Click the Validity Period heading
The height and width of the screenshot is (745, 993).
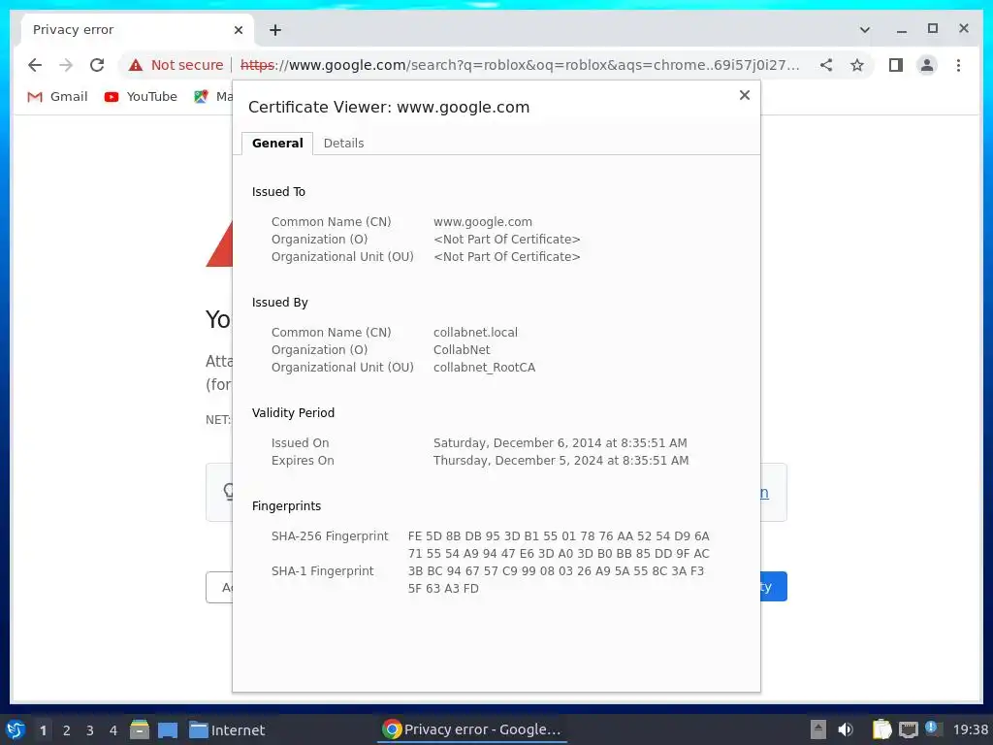click(x=293, y=413)
